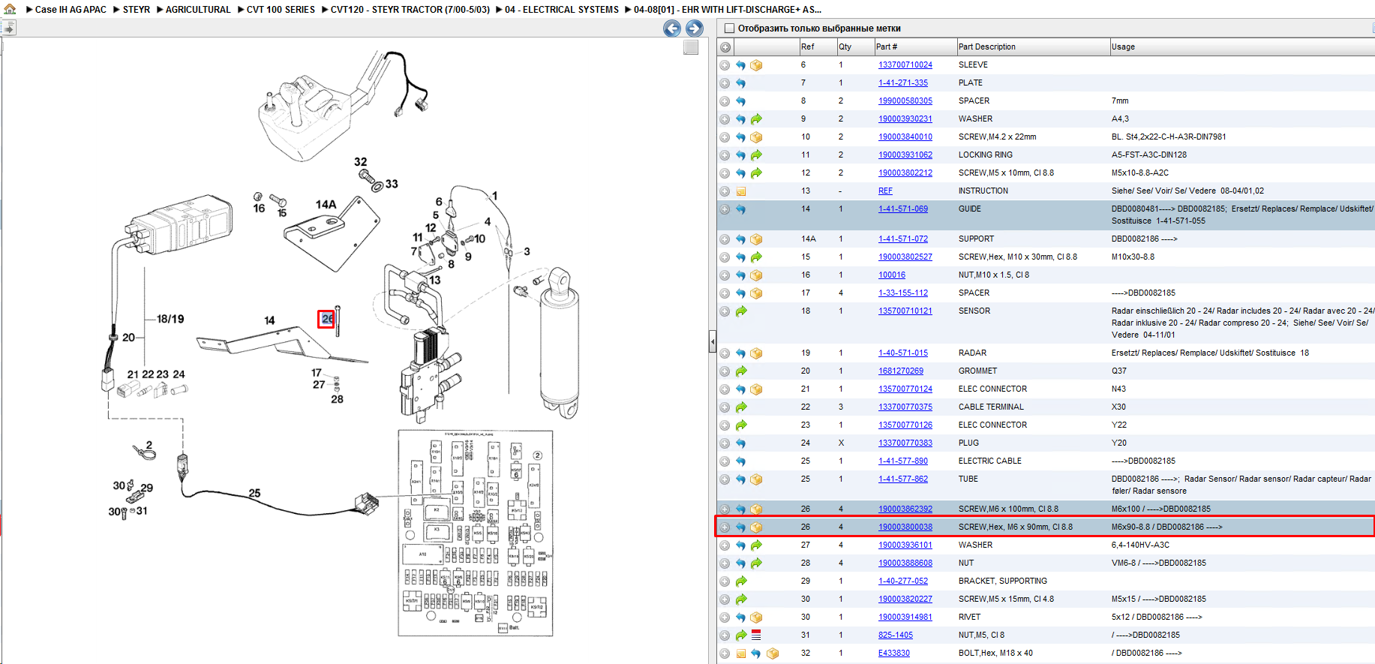This screenshot has width=1375, height=664.
Task: Navigate to the previous illustration with the left arrow
Action: coord(672,29)
